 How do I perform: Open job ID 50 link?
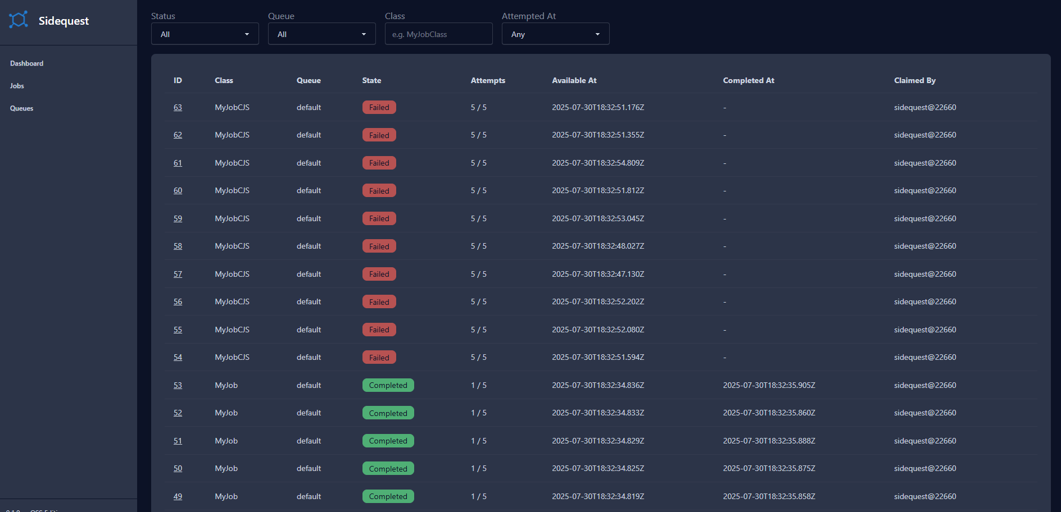(x=178, y=468)
